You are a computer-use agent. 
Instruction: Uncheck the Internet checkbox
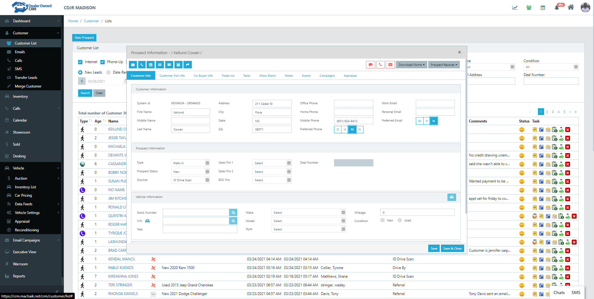click(80, 62)
